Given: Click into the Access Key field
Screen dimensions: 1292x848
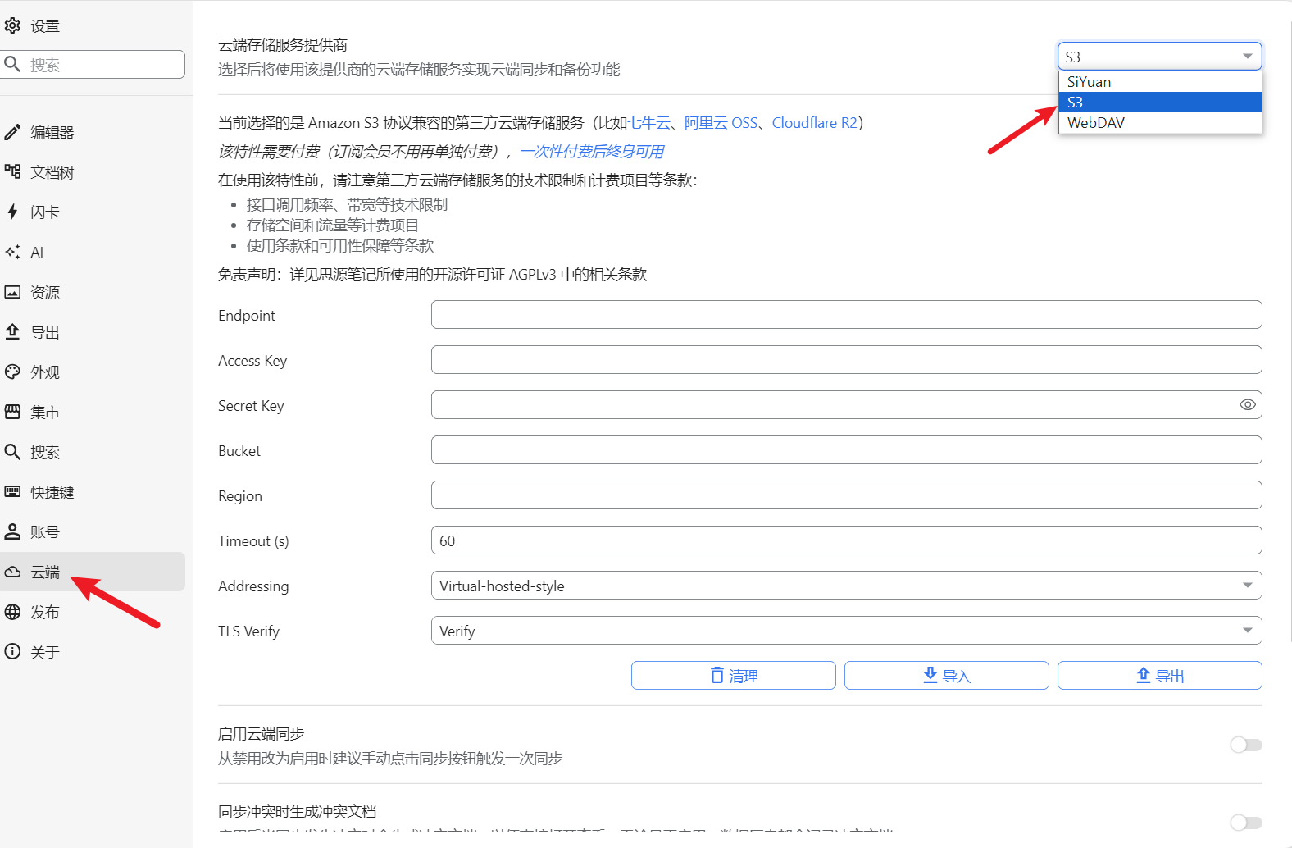Looking at the screenshot, I should pyautogui.click(x=846, y=360).
